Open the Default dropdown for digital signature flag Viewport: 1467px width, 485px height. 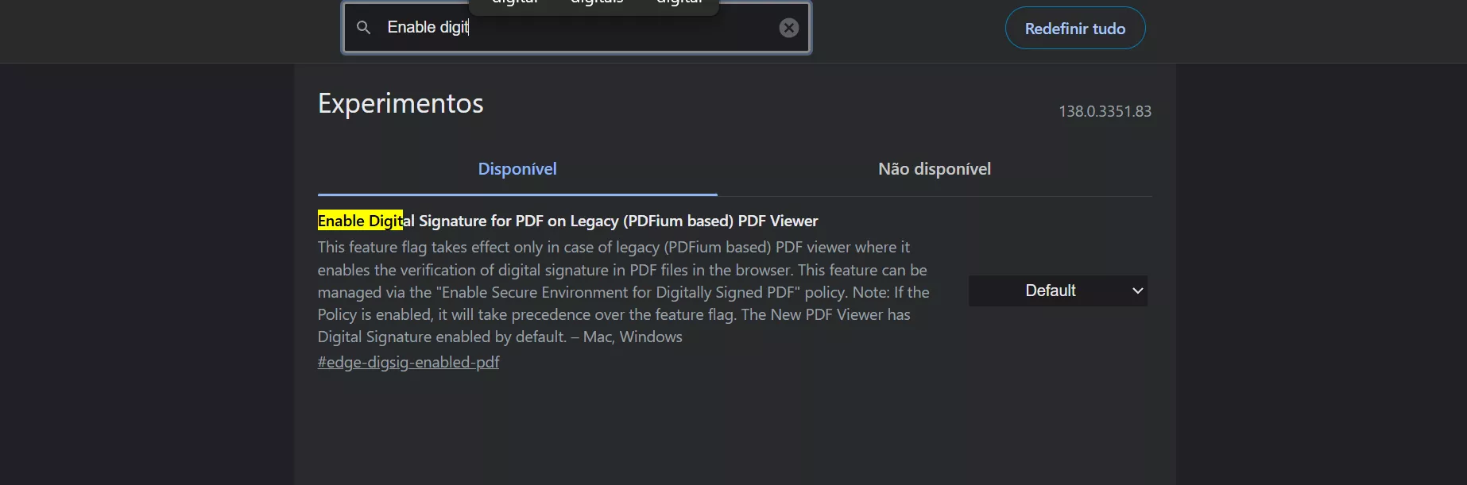pos(1057,291)
